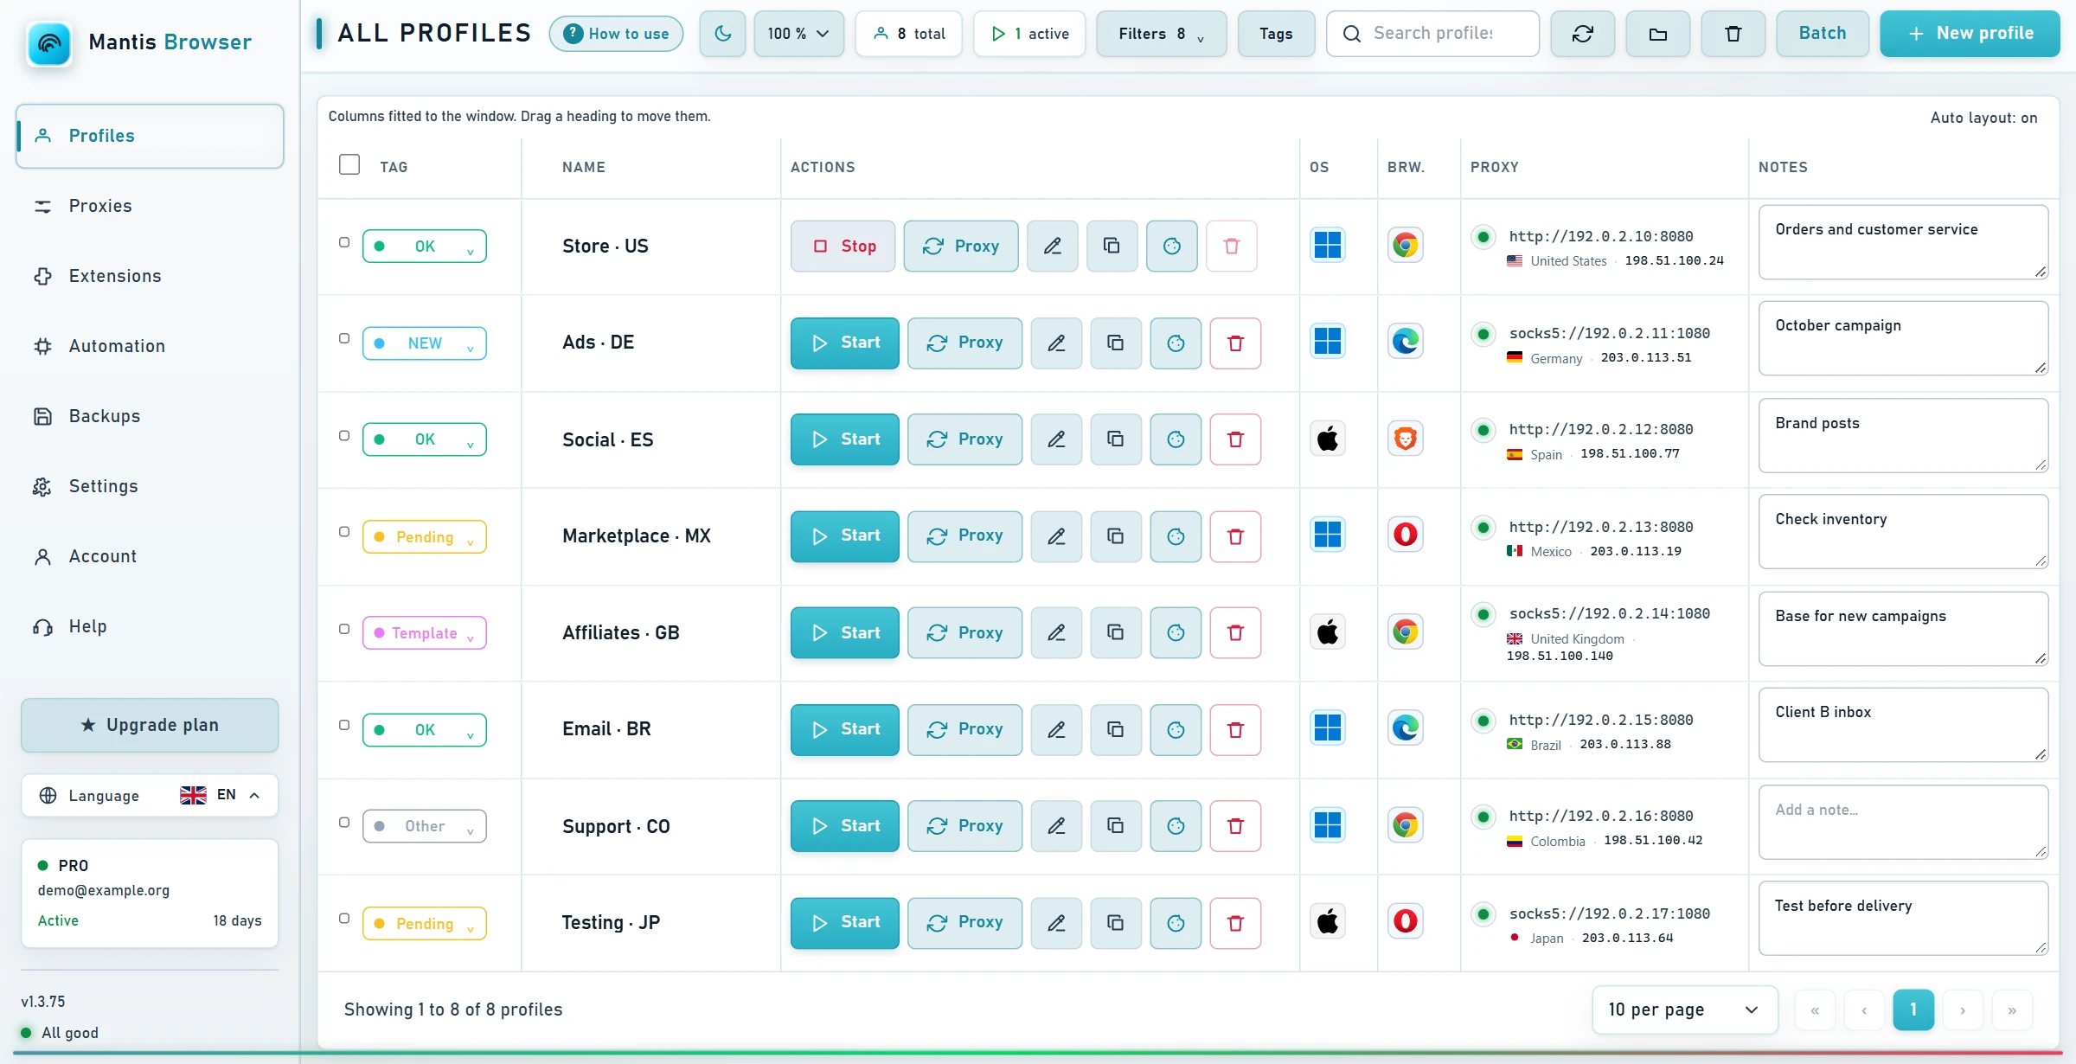Check the Email · BR row checkbox

click(344, 725)
